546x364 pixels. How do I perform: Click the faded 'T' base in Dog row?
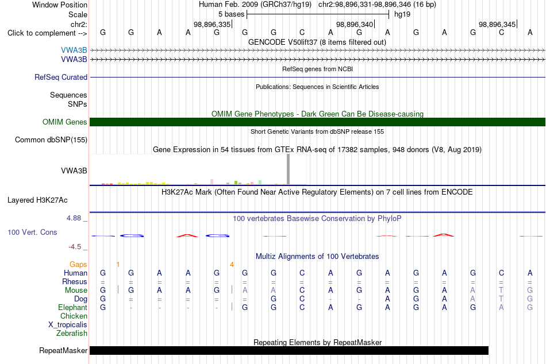[x=501, y=299]
